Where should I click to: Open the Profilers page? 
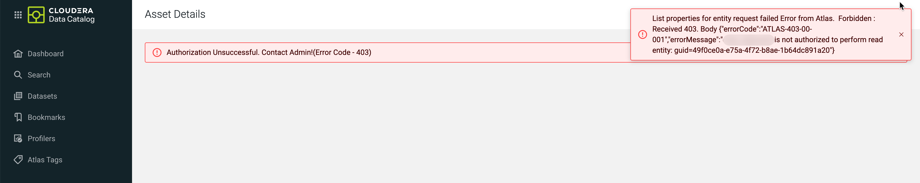coord(42,138)
